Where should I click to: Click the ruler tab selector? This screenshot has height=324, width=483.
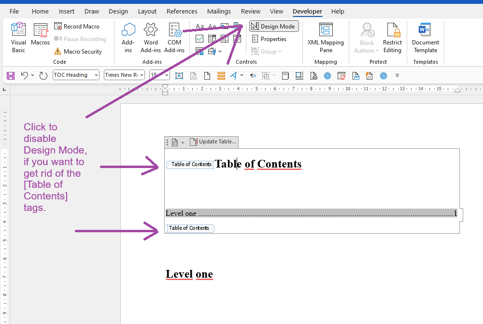[4, 89]
